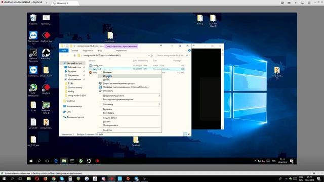This screenshot has height=182, width=324.
Task: Select the Watchdog desktop icon
Action: click(x=46, y=54)
